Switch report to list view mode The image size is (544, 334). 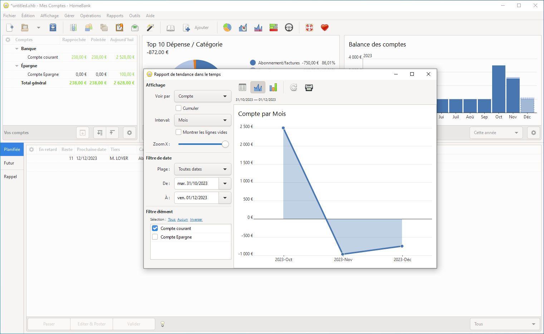242,88
